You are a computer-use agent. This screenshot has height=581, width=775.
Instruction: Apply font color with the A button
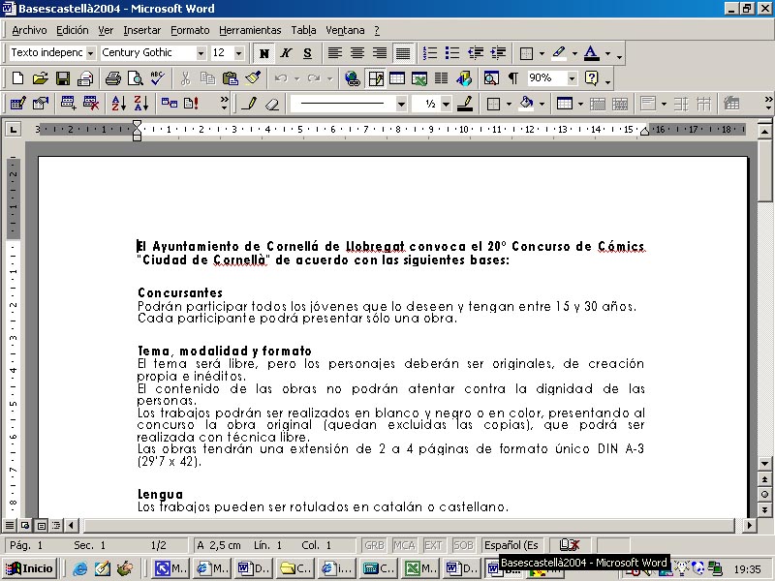point(592,52)
